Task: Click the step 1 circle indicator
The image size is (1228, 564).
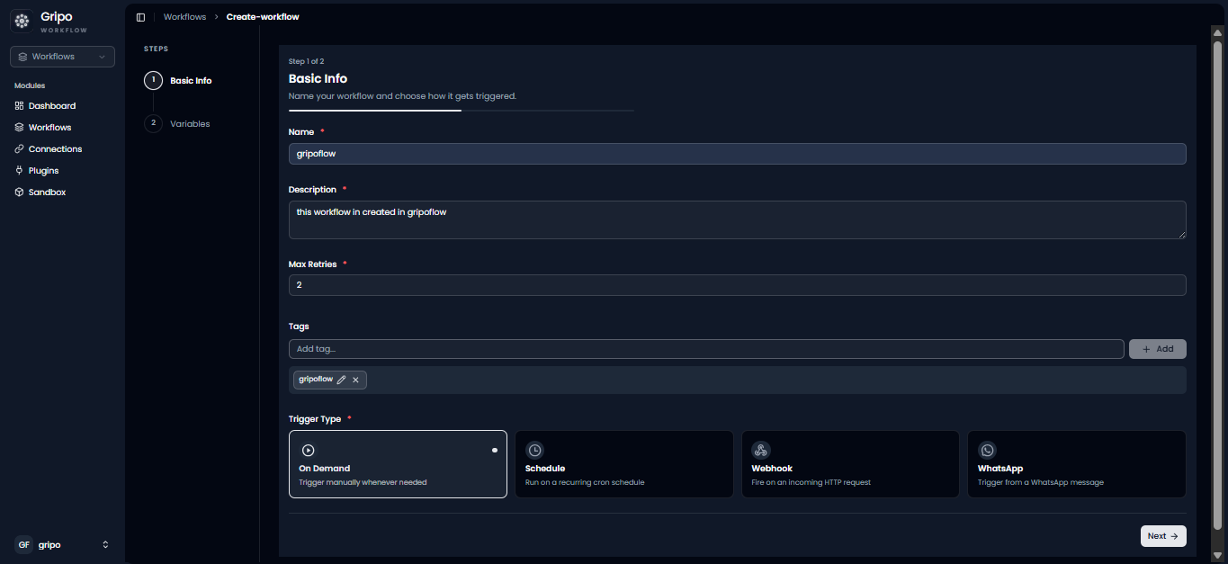Action: tap(153, 80)
